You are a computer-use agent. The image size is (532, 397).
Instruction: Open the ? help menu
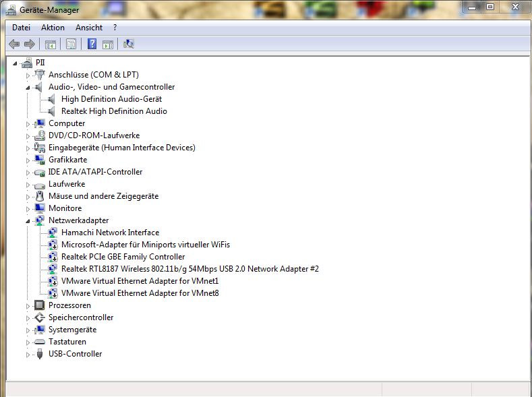pyautogui.click(x=115, y=28)
